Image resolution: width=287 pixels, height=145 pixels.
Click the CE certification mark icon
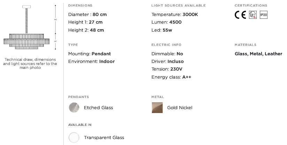[x=240, y=15]
